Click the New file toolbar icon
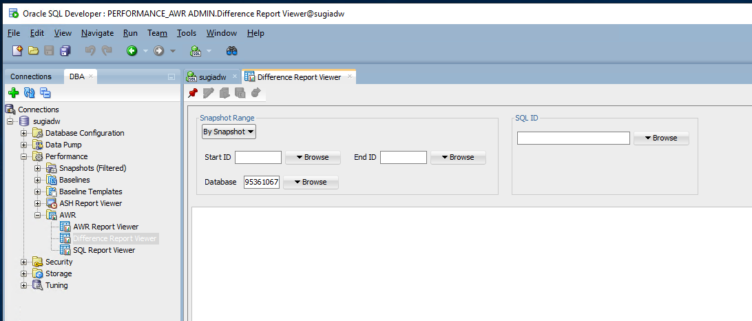Screen dimensions: 752x321 click(x=17, y=51)
